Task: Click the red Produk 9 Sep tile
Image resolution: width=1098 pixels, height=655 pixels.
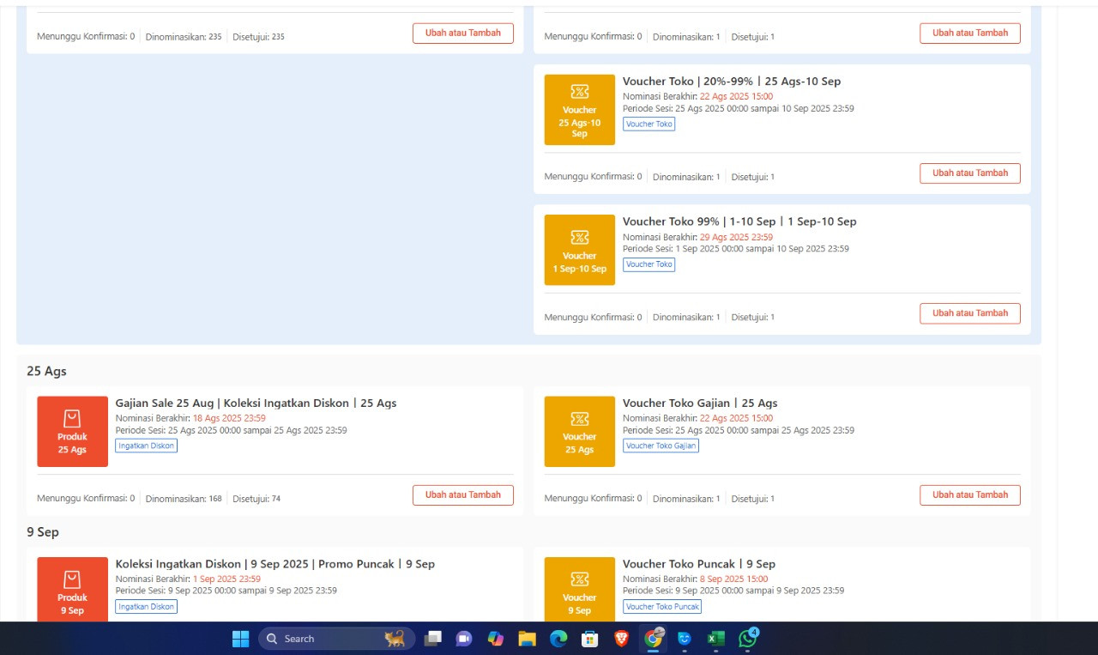Action: point(73,589)
